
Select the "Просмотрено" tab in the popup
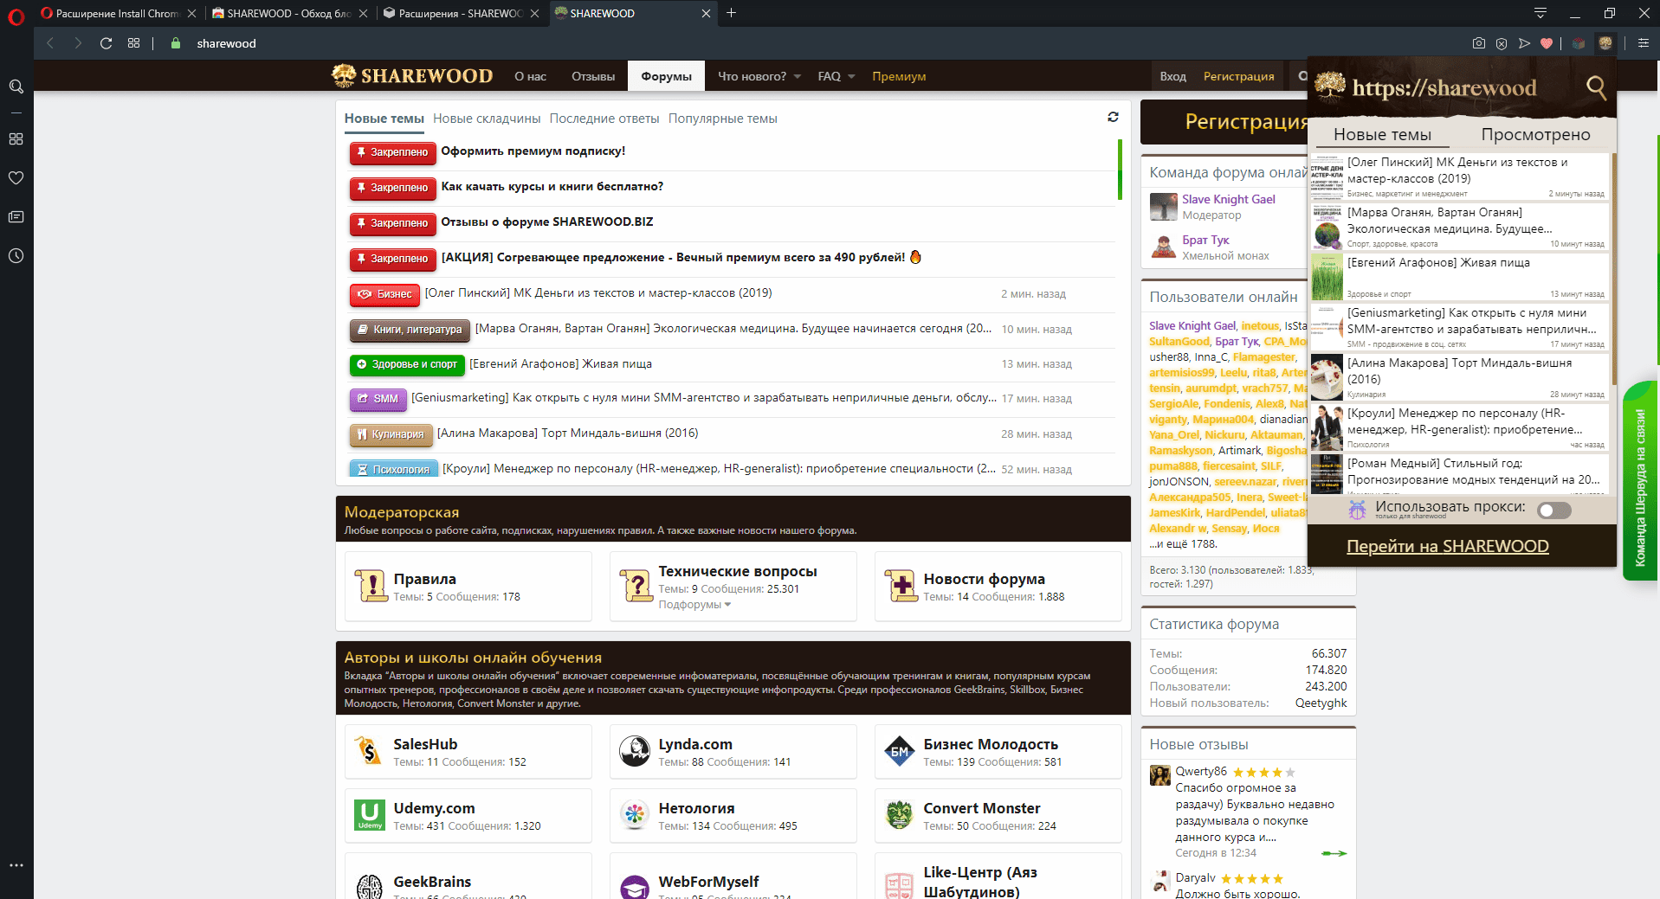click(1534, 134)
